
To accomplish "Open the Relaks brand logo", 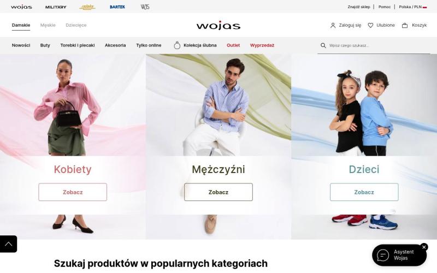I will [x=87, y=7].
